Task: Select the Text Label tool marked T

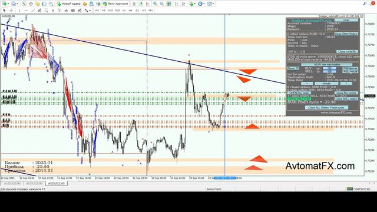Action: pos(59,11)
